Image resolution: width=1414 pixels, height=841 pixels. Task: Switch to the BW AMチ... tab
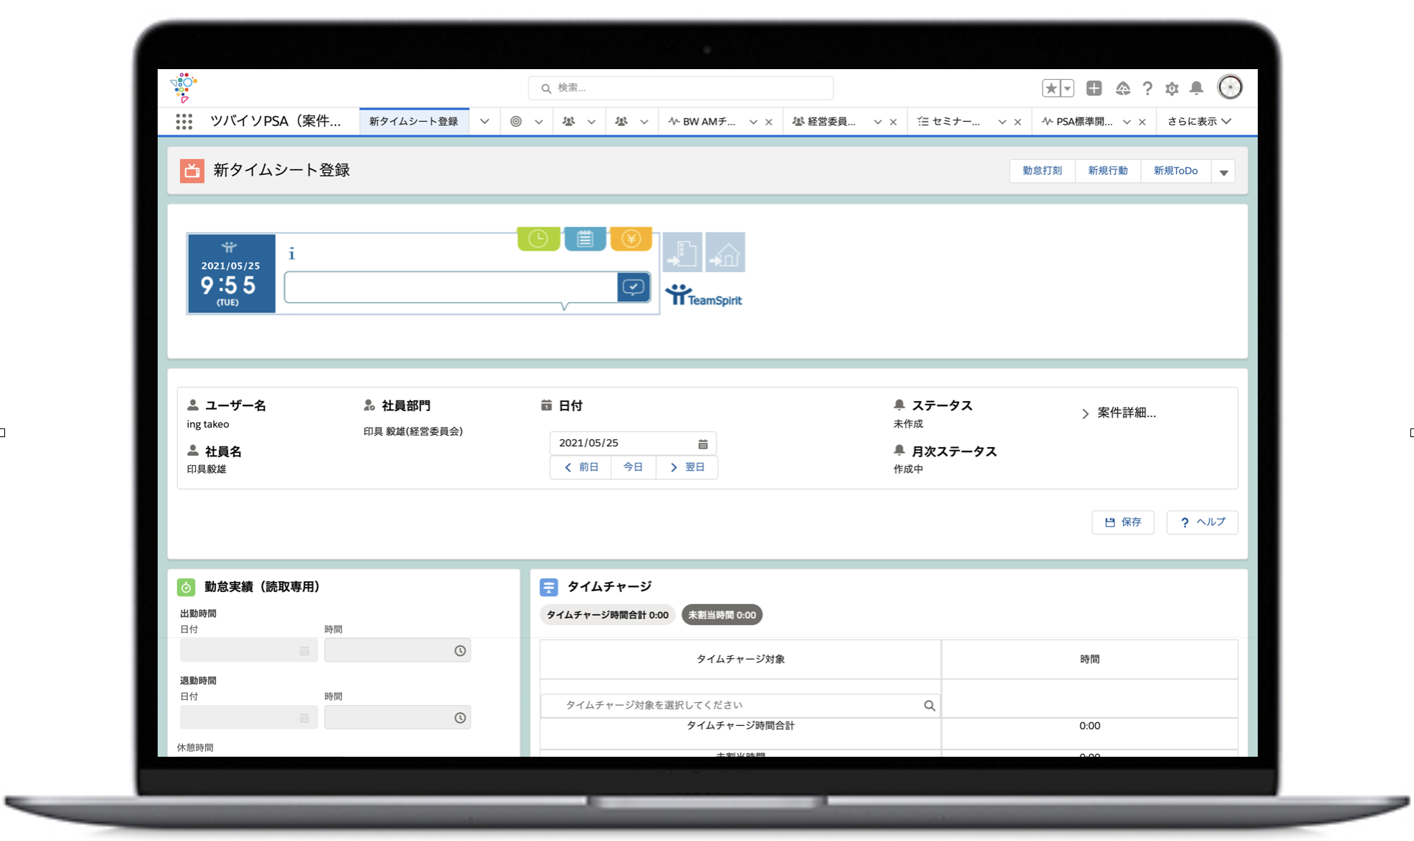tap(708, 122)
